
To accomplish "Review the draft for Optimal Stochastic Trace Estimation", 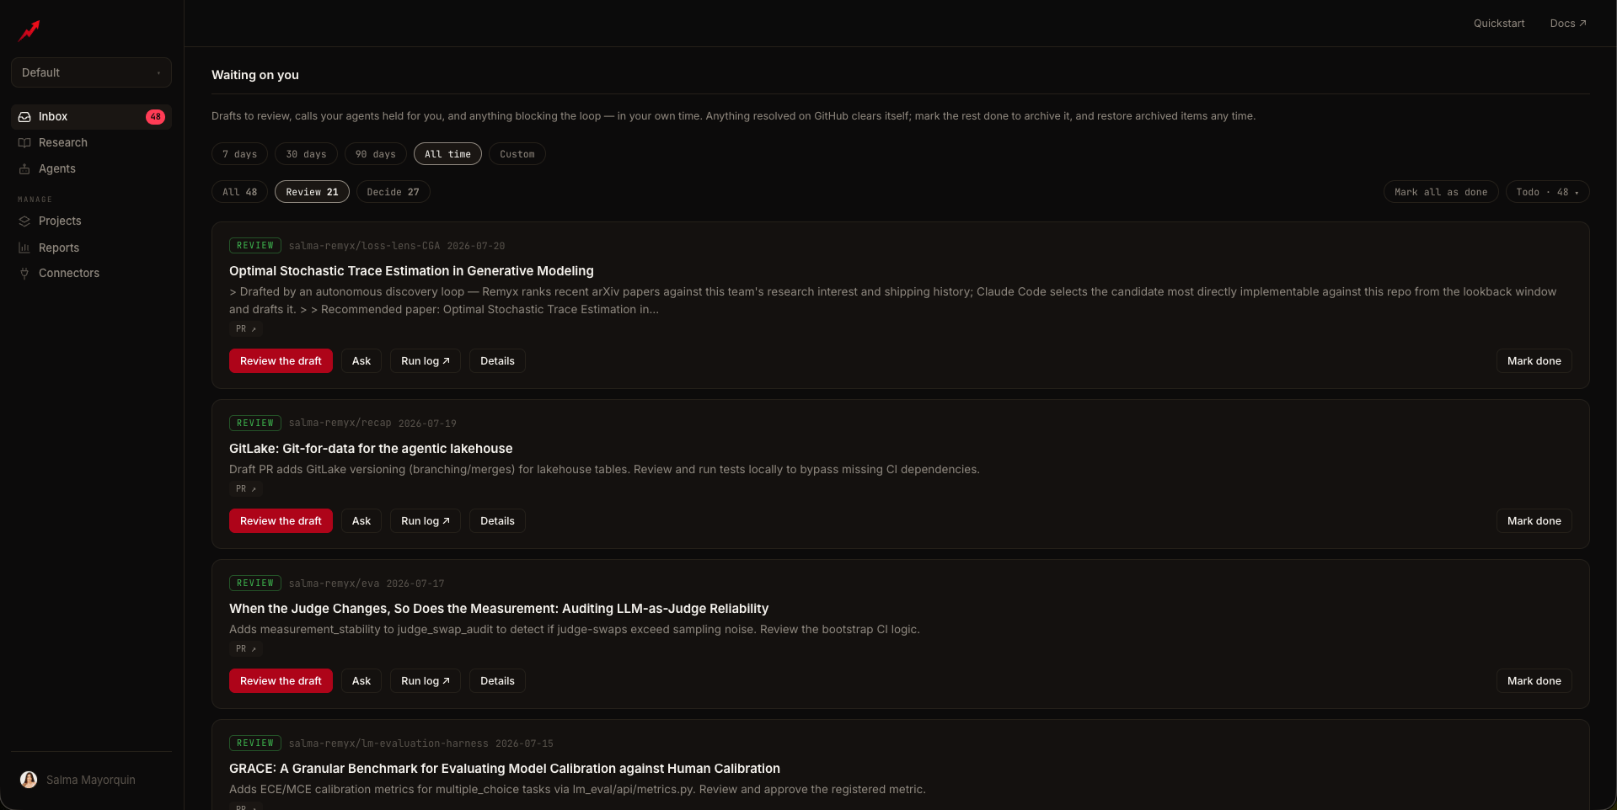I will (281, 361).
